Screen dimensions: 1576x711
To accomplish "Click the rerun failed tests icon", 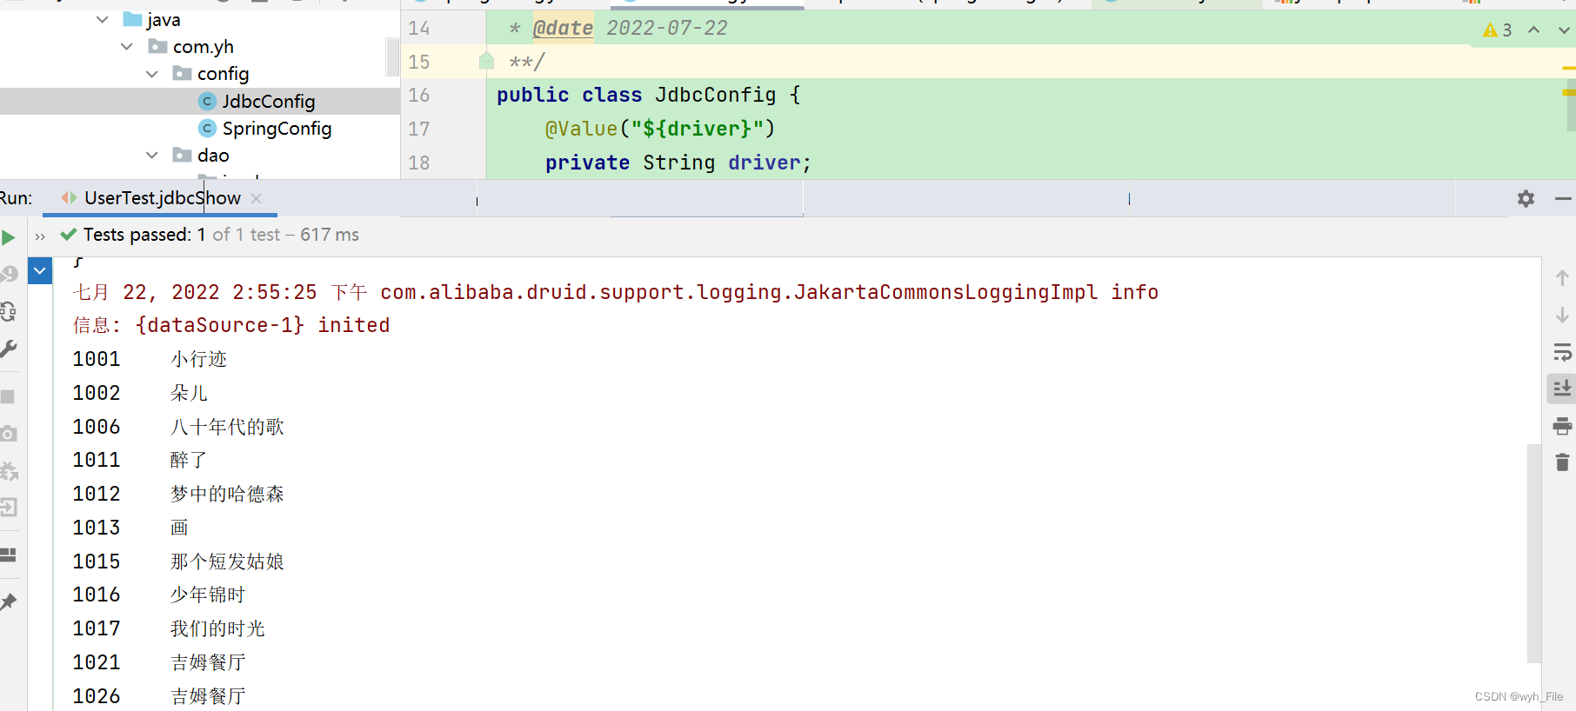I will pyautogui.click(x=8, y=274).
